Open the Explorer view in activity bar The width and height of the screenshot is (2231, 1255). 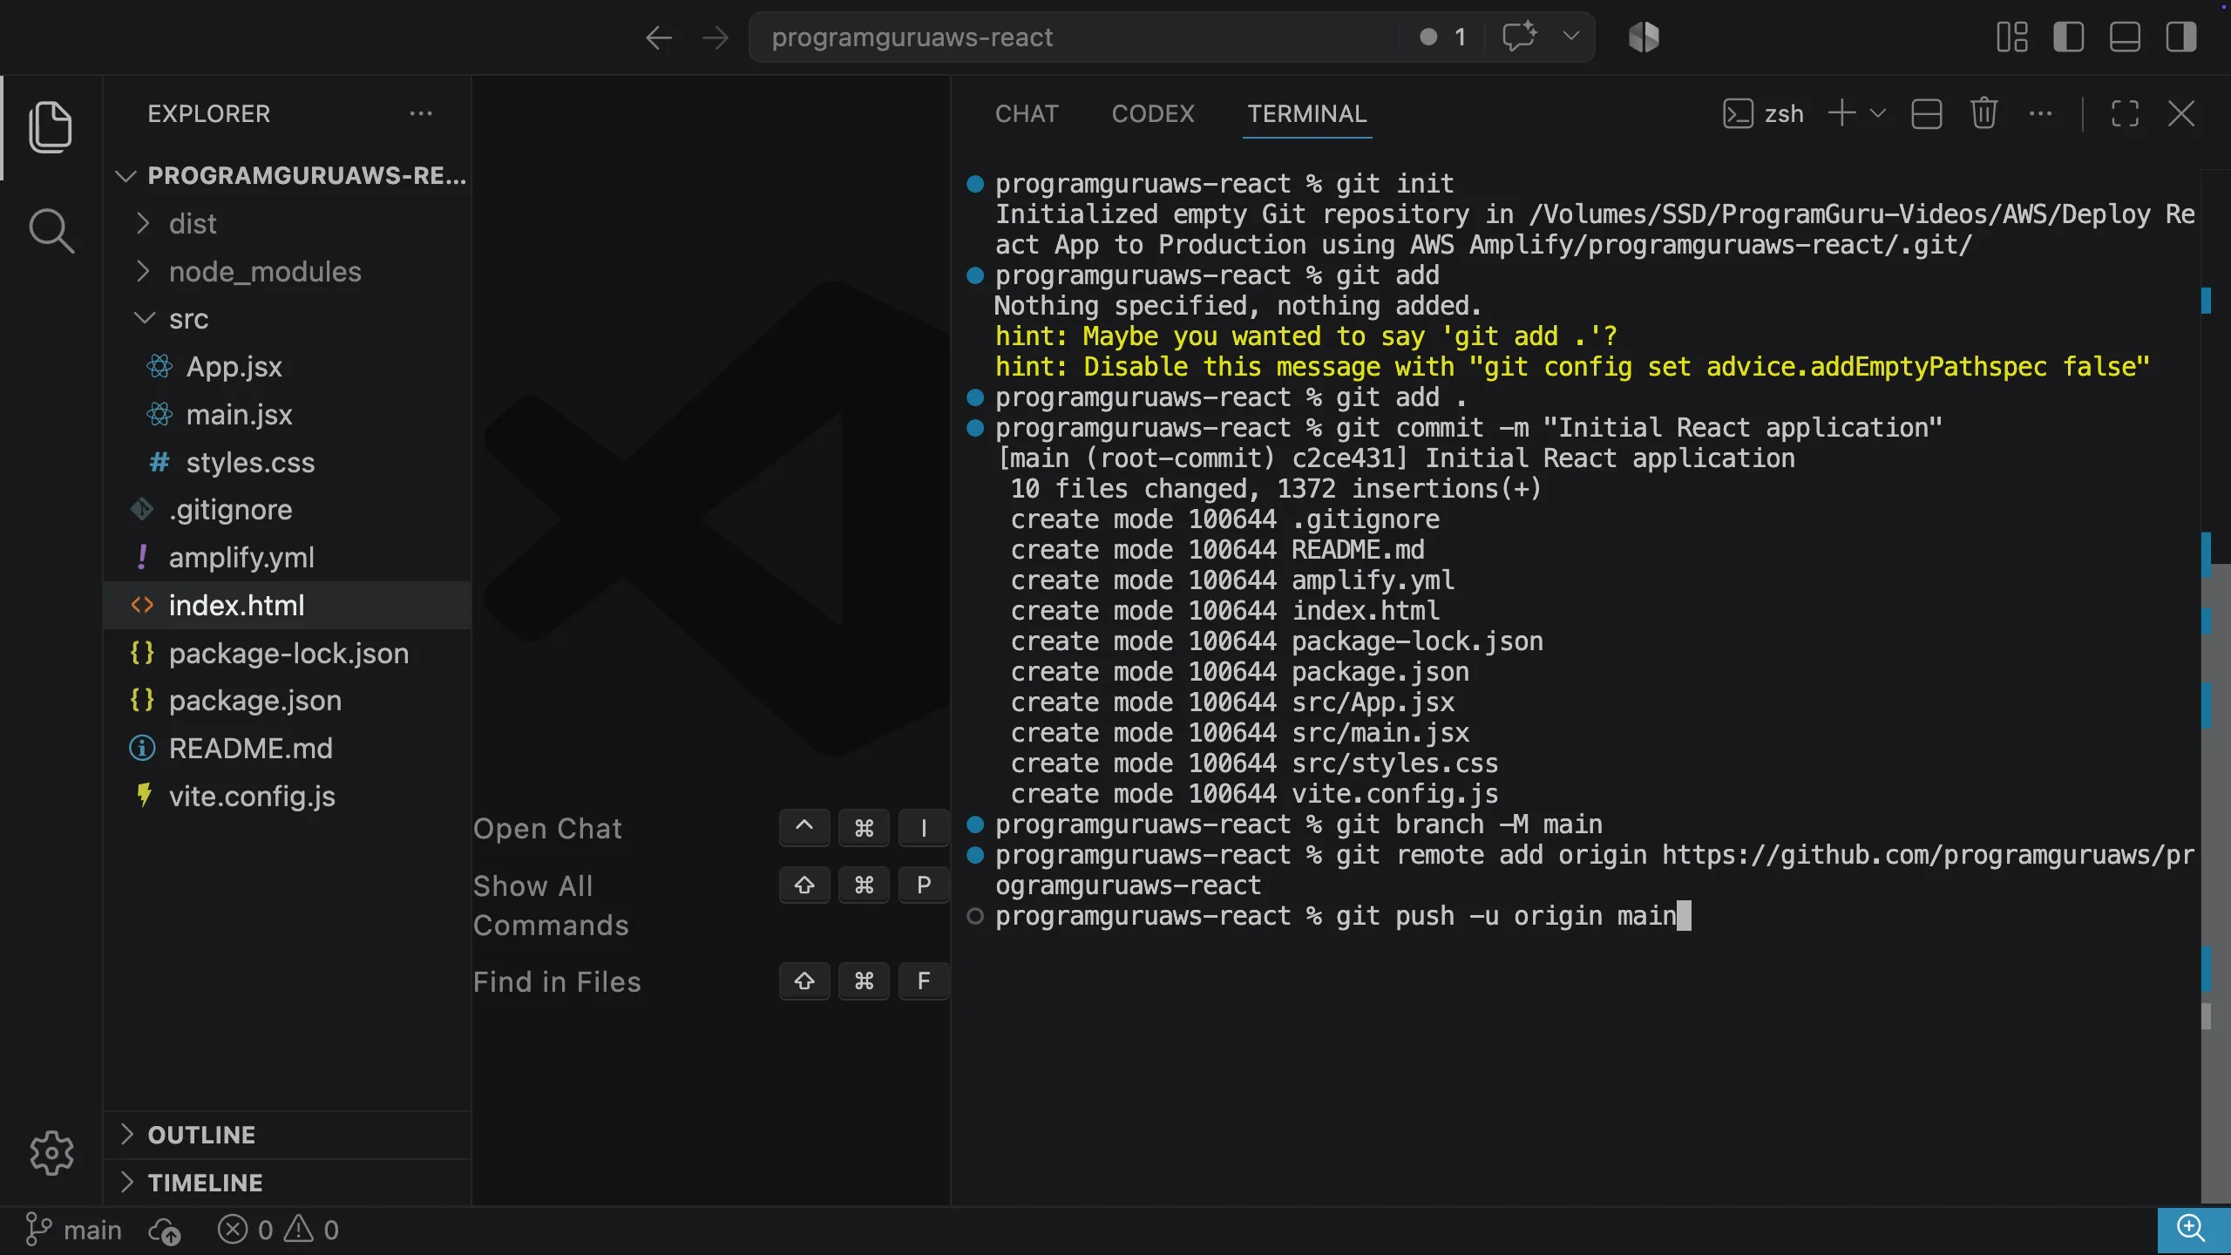tap(51, 127)
